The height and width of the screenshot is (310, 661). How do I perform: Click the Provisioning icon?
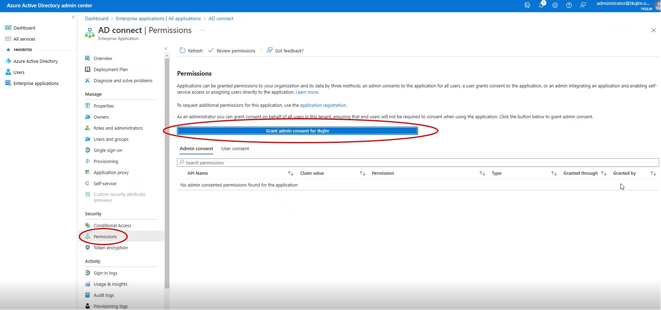point(88,161)
